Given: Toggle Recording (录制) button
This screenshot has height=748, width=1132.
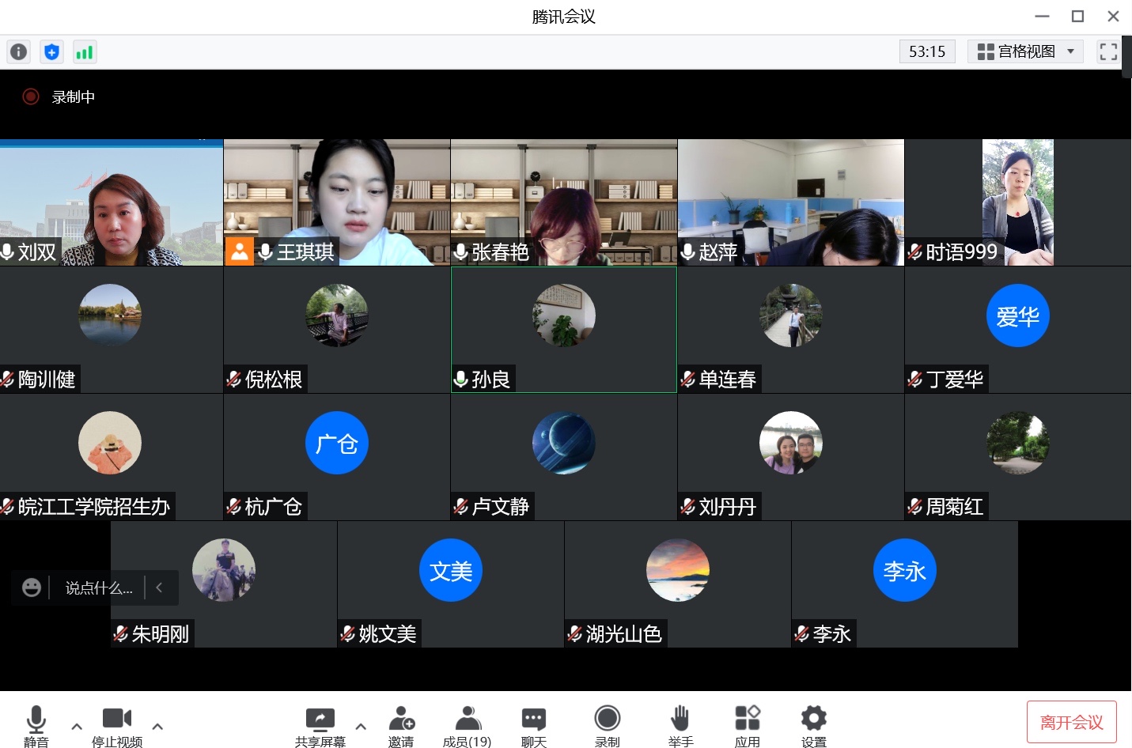Looking at the screenshot, I should (x=607, y=725).
